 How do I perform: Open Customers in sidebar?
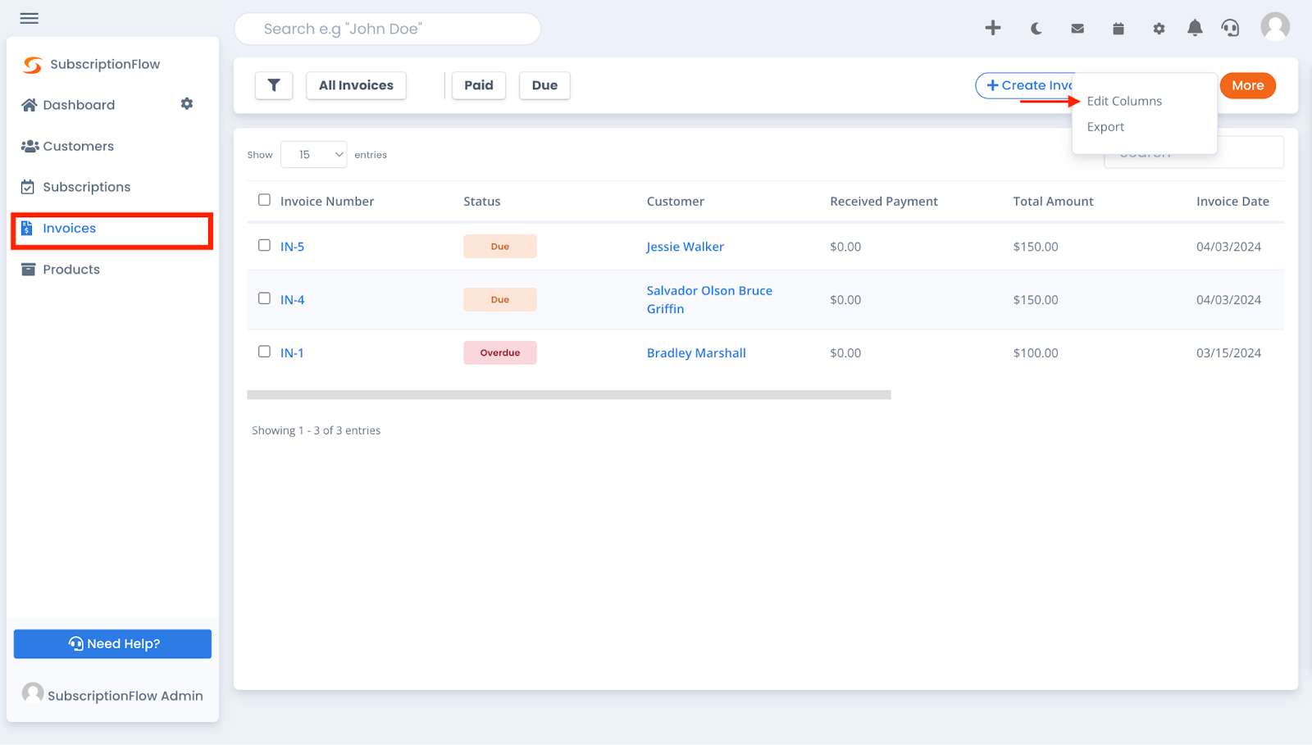click(x=79, y=146)
